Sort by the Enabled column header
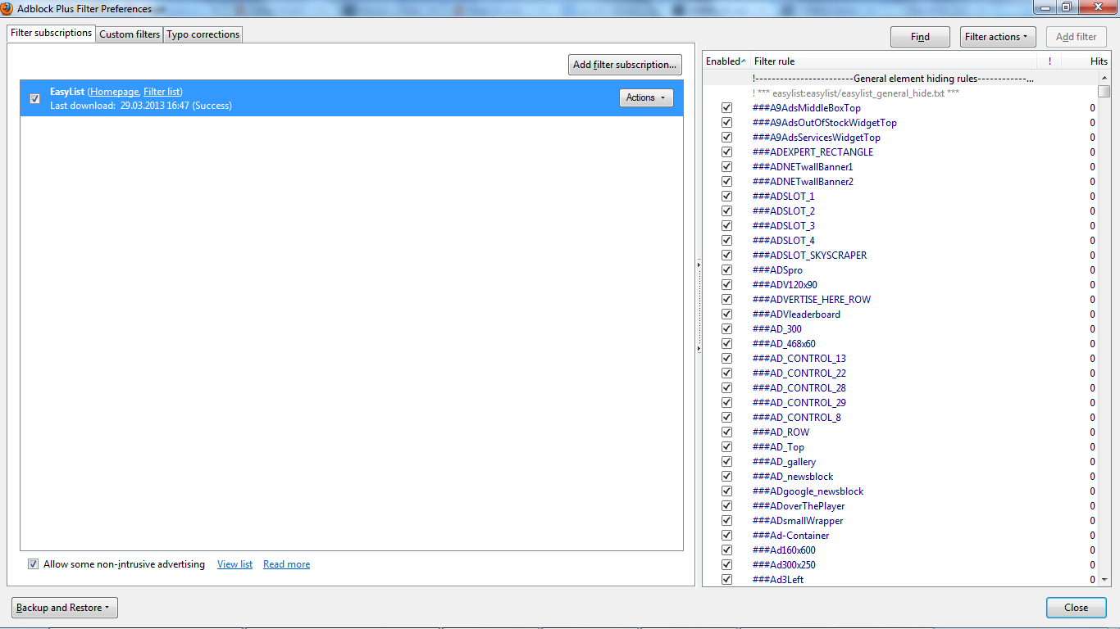Screen dimensions: 1120x629 tap(726, 61)
